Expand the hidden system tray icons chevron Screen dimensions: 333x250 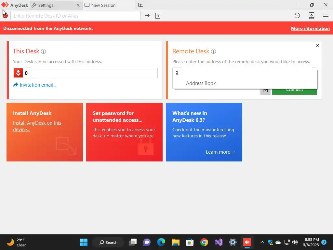262,242
